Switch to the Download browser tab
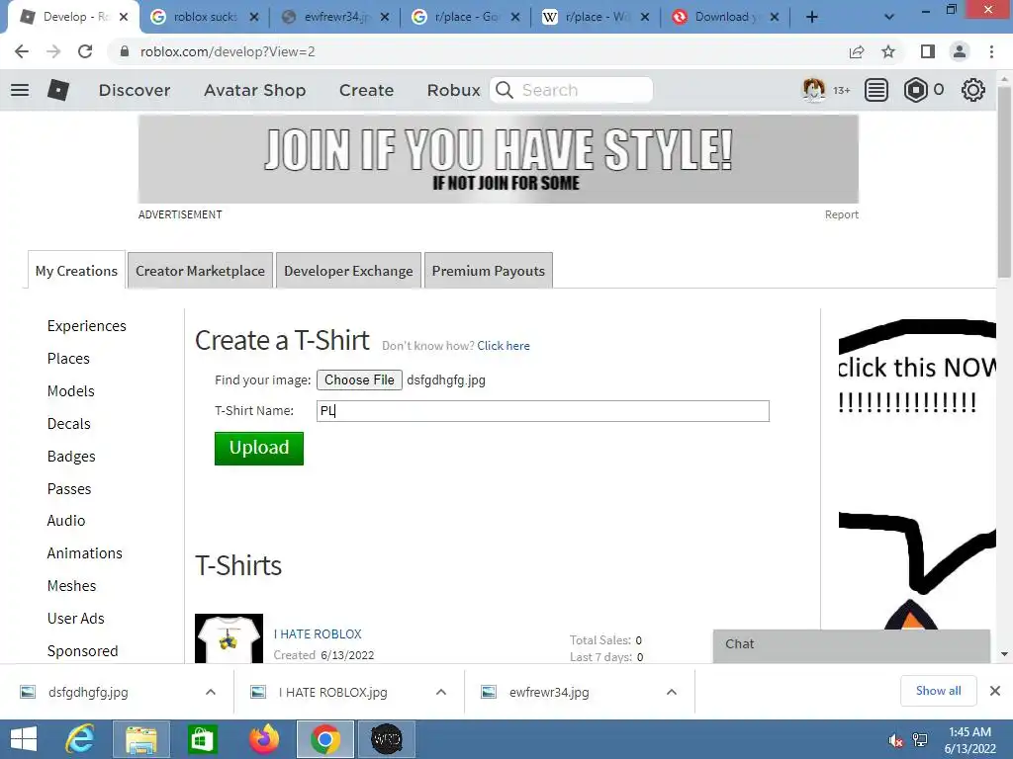 (x=723, y=18)
